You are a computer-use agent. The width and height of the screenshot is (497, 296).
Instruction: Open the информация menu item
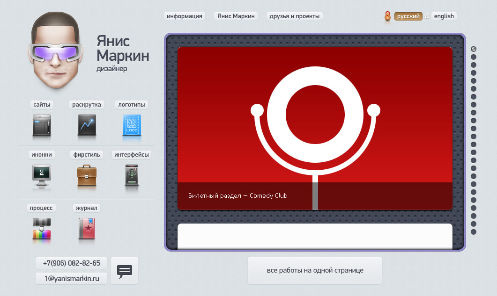pos(185,16)
